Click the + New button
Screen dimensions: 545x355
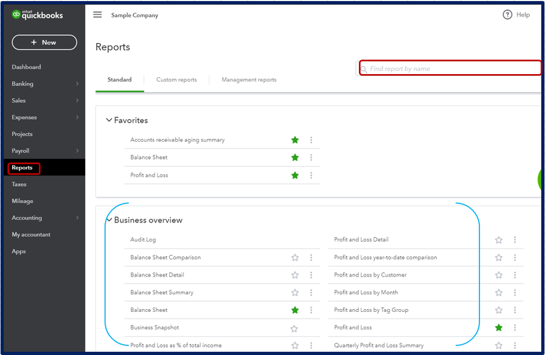pos(44,43)
